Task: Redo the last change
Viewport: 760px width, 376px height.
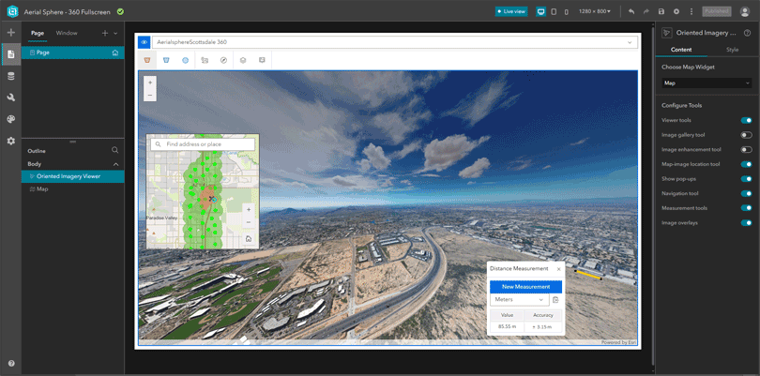Action: [646, 11]
